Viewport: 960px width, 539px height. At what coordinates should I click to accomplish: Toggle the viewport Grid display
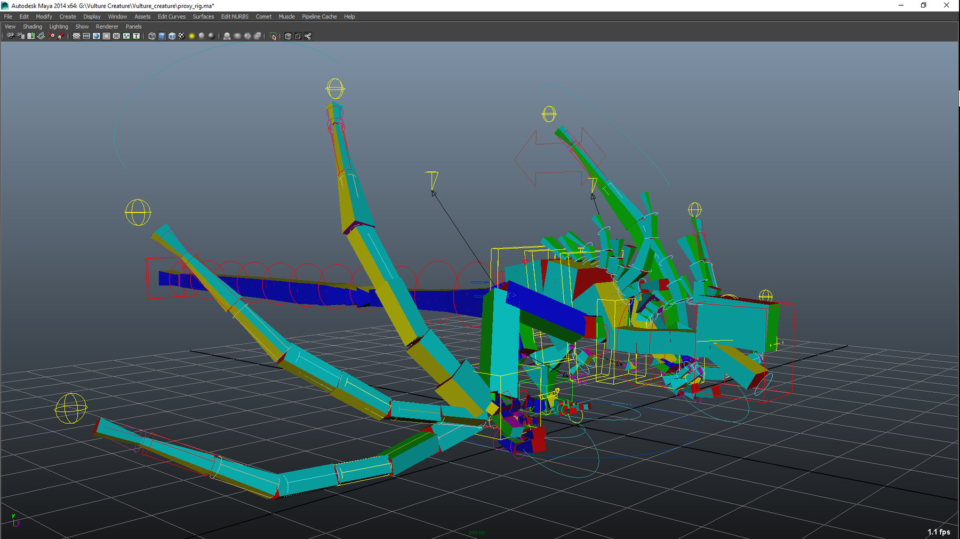click(76, 36)
